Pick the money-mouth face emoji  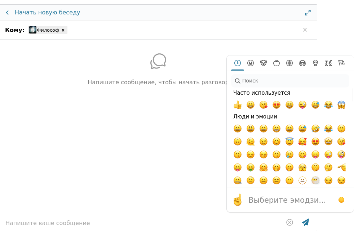click(x=251, y=167)
